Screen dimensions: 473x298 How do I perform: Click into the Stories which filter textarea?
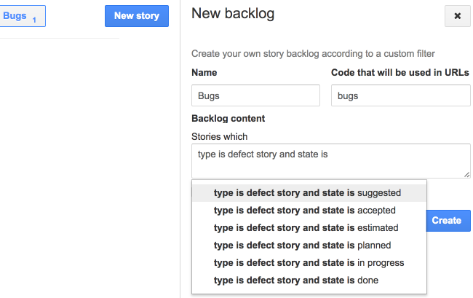click(x=330, y=160)
